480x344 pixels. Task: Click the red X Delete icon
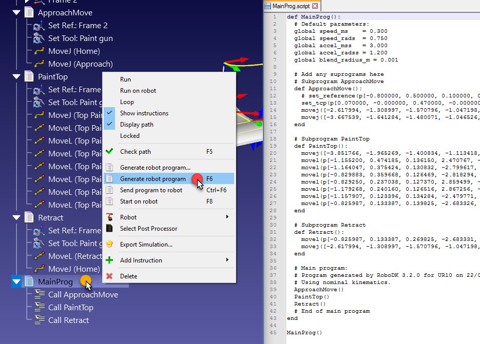point(109,276)
